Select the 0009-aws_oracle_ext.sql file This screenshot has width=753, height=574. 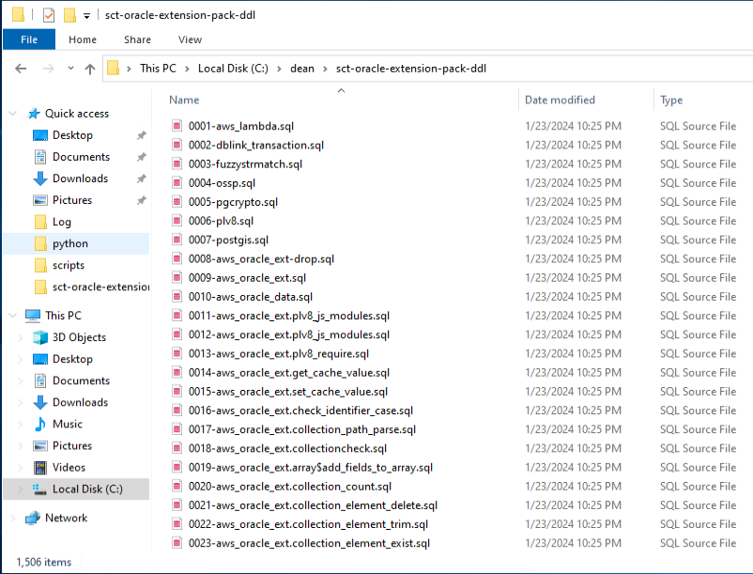coord(247,278)
